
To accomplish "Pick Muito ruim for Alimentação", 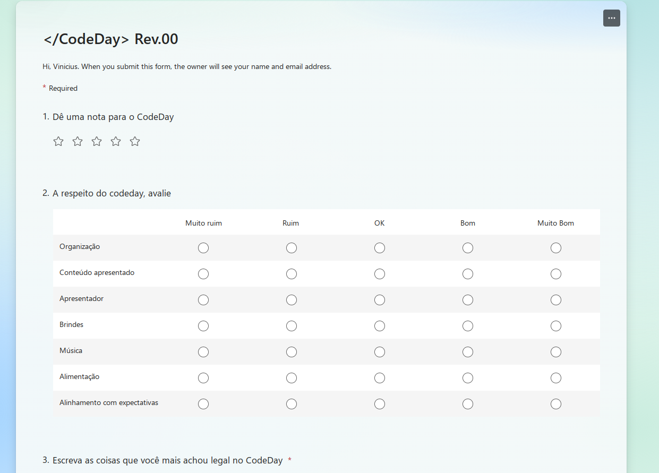I will pyautogui.click(x=203, y=378).
